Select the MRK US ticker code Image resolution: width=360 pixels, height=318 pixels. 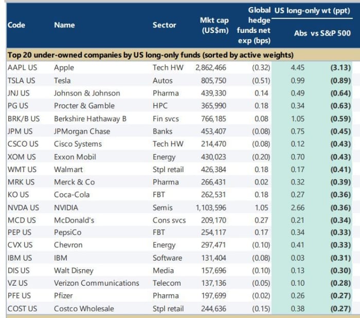pos(21,182)
